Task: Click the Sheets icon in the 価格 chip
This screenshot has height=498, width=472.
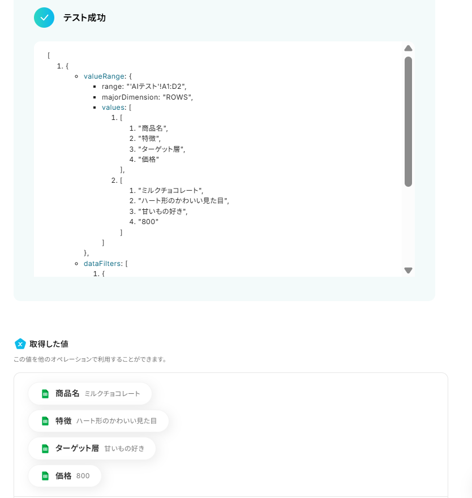Action: click(x=45, y=476)
